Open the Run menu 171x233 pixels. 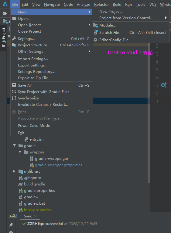(128, 5)
